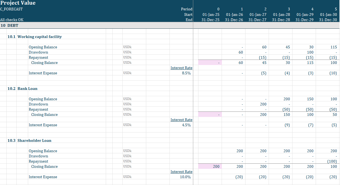Open the Interest Rate link under Working capital facility
The image size is (340, 185).
[181, 68]
